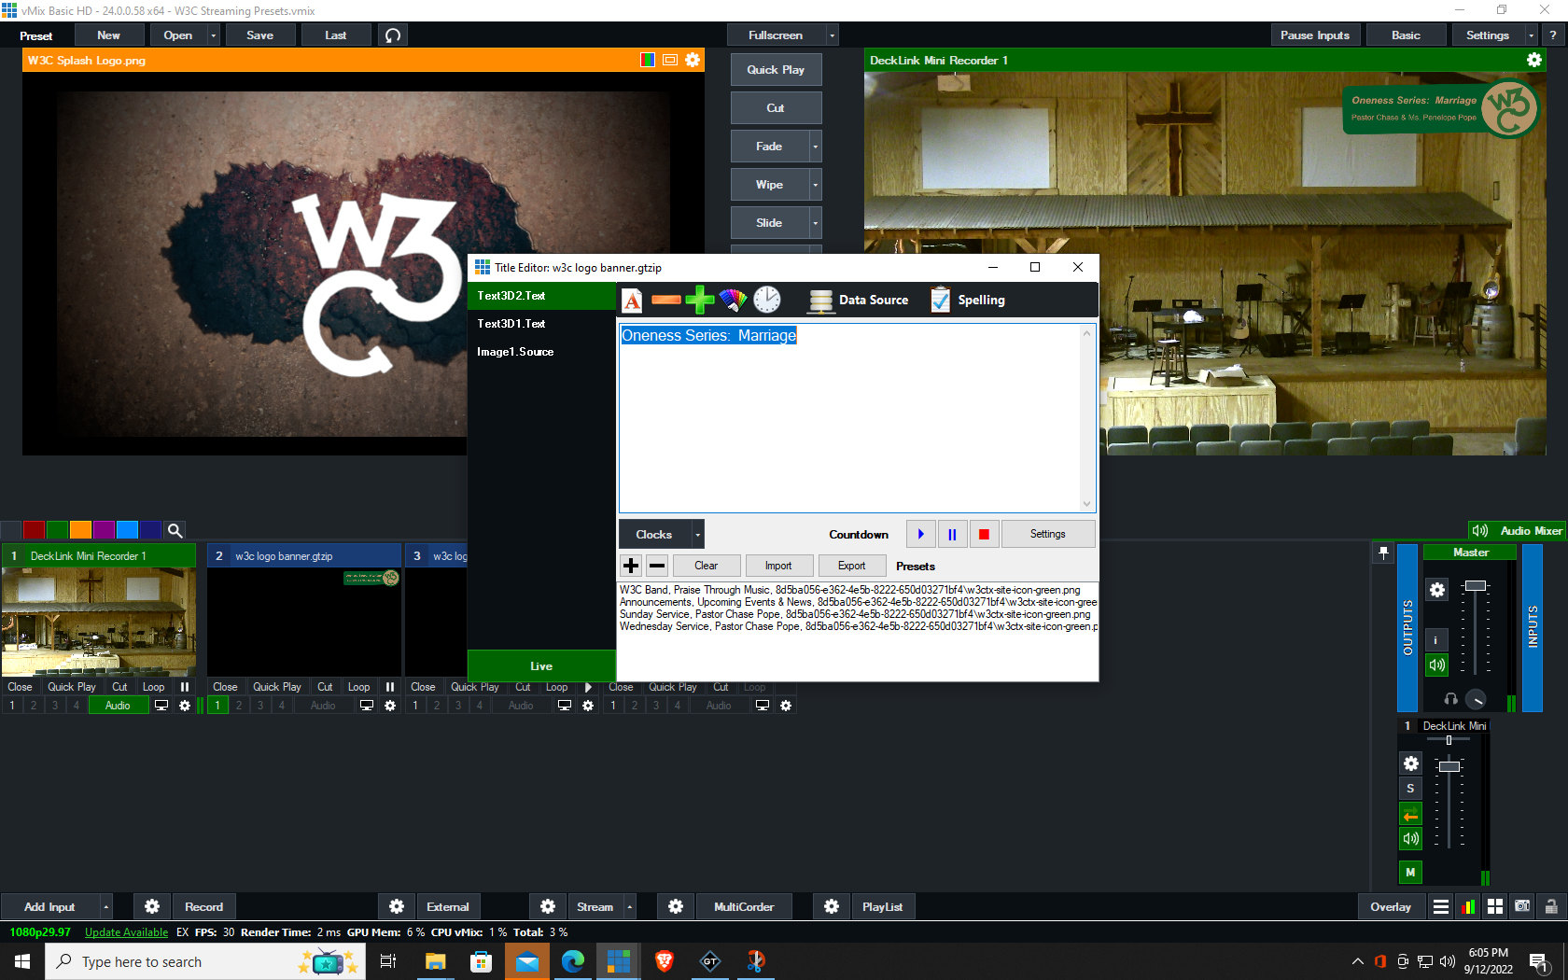This screenshot has height=980, width=1568.
Task: Open the input search magnifier icon
Action: click(x=175, y=530)
